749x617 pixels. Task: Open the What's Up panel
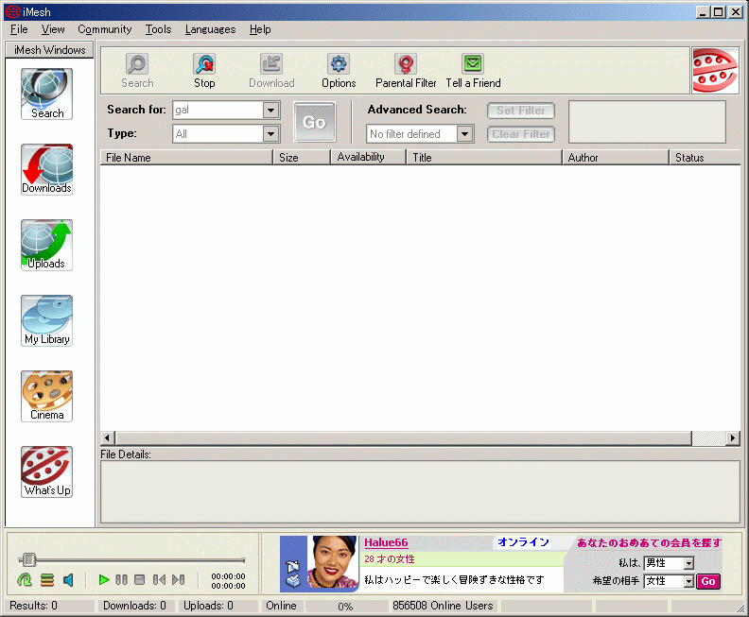46,471
